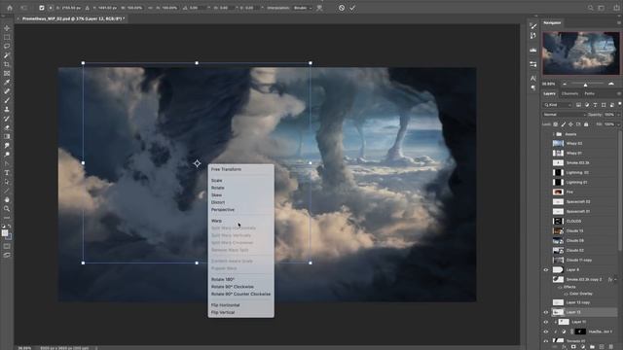Choose Perspective from the context menu
This screenshot has height=350, width=623.
tap(223, 210)
